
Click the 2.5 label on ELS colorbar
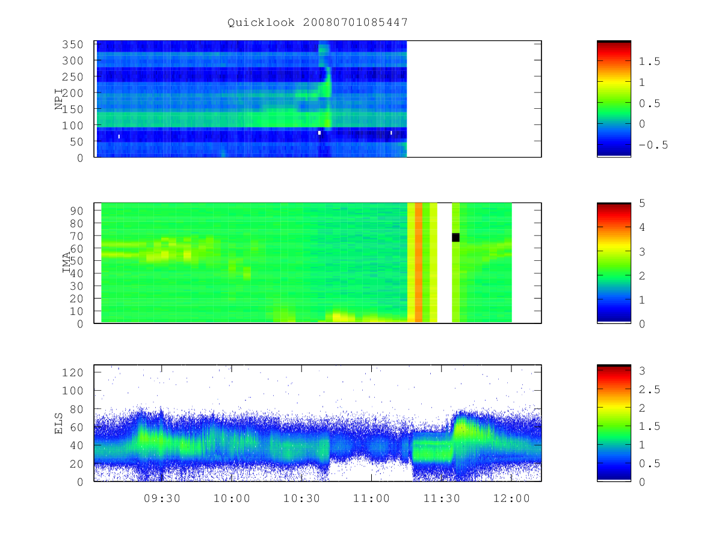(x=650, y=390)
